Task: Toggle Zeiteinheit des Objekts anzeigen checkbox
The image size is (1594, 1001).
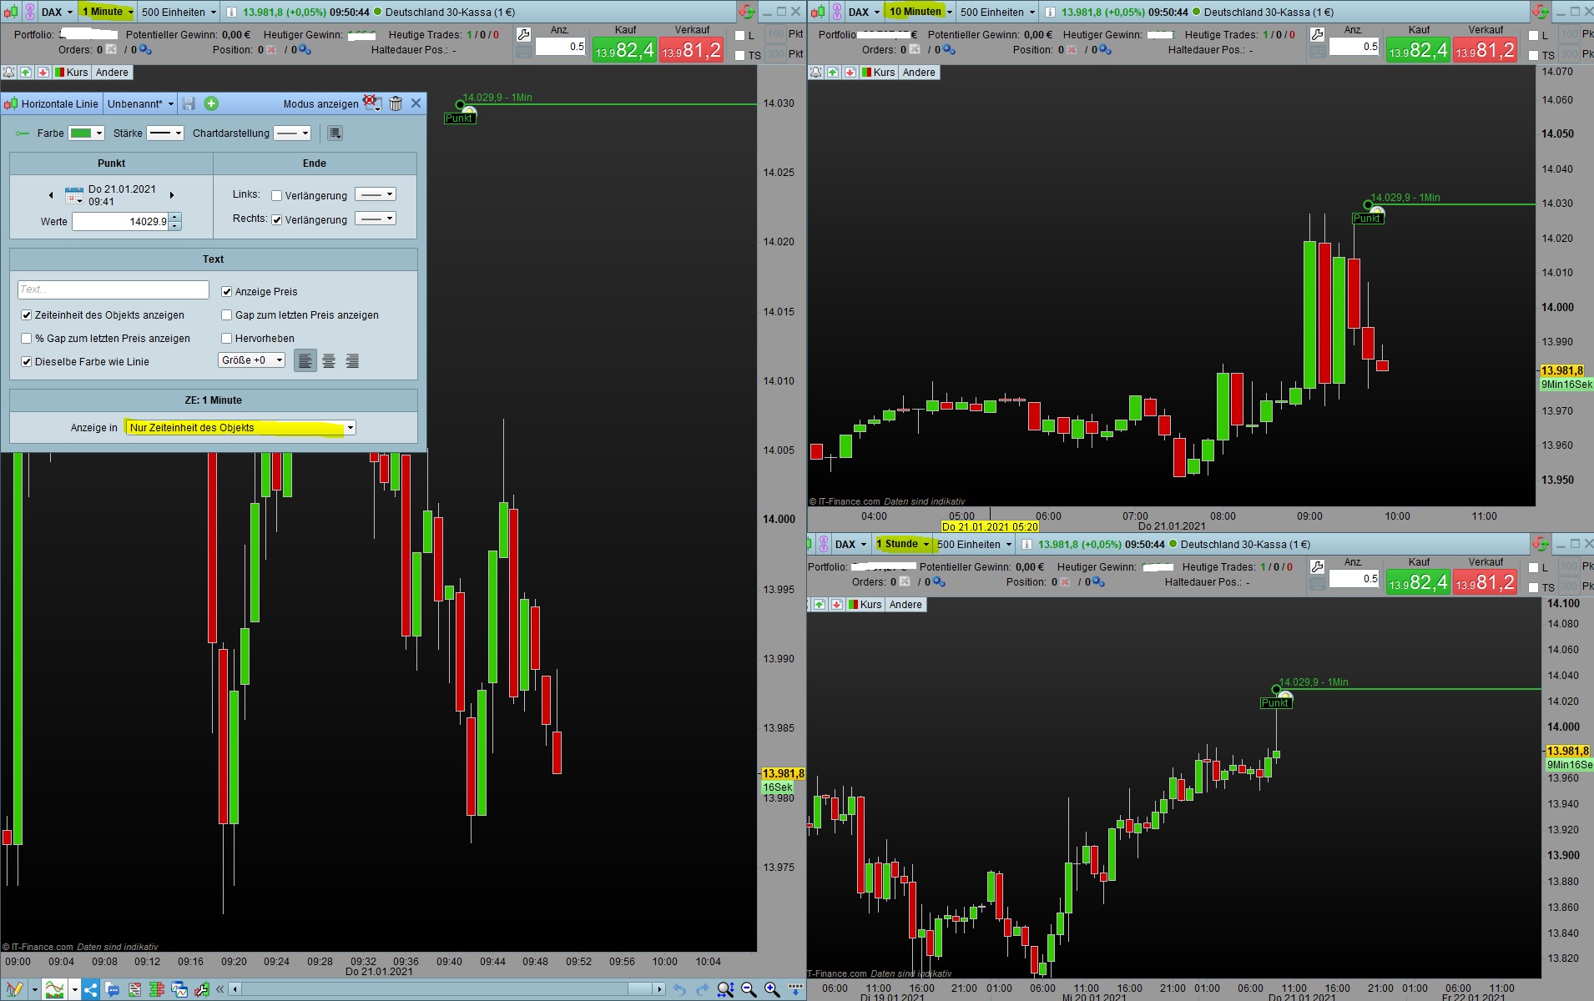Action: click(x=27, y=314)
